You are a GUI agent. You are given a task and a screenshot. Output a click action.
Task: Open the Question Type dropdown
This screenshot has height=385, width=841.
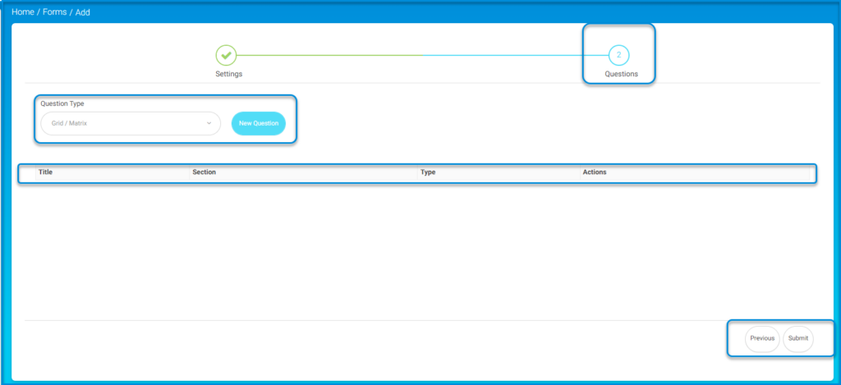pos(131,123)
